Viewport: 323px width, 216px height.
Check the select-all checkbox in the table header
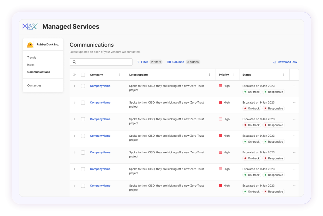[83, 75]
